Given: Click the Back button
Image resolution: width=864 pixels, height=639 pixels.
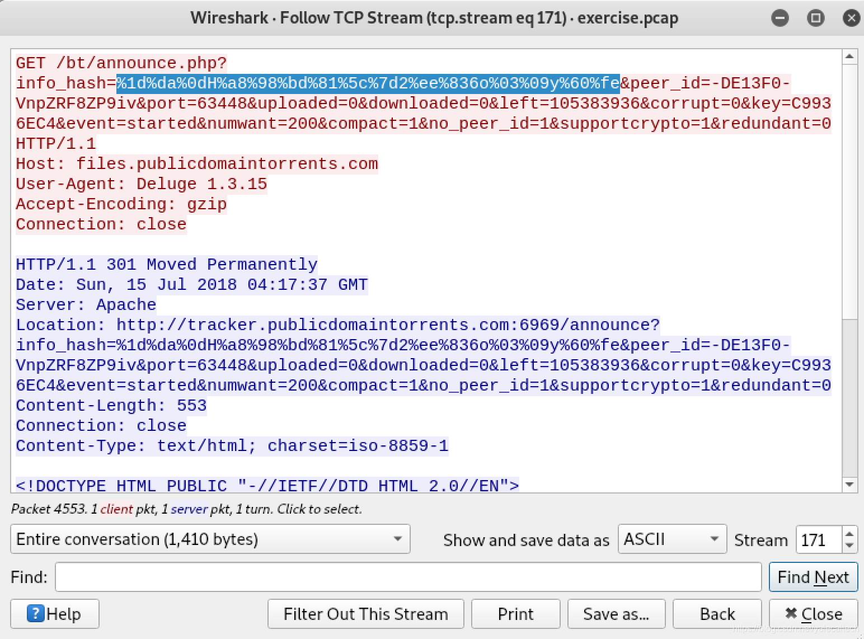Looking at the screenshot, I should (x=717, y=614).
